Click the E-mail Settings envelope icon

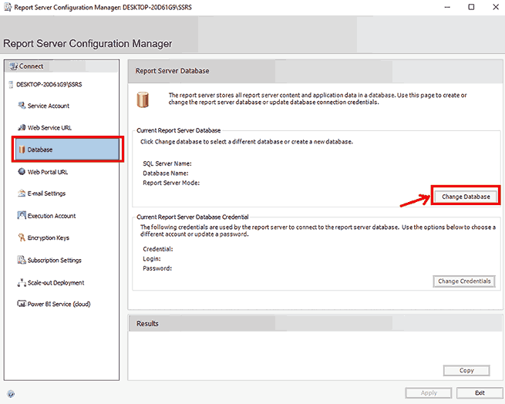click(21, 194)
